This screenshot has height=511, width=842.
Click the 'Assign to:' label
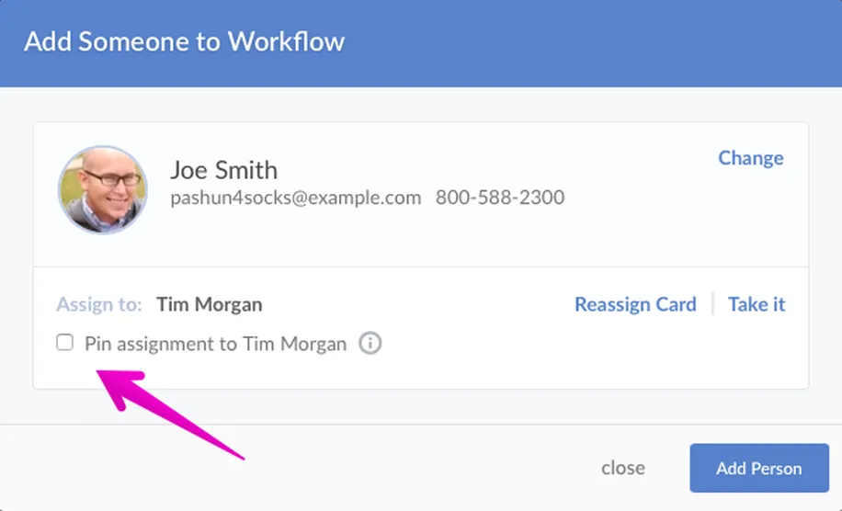[x=99, y=304]
